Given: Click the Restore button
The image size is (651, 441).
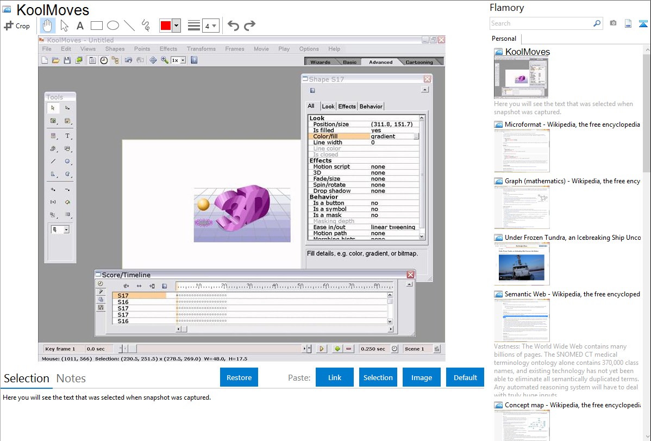Looking at the screenshot, I should tap(239, 377).
